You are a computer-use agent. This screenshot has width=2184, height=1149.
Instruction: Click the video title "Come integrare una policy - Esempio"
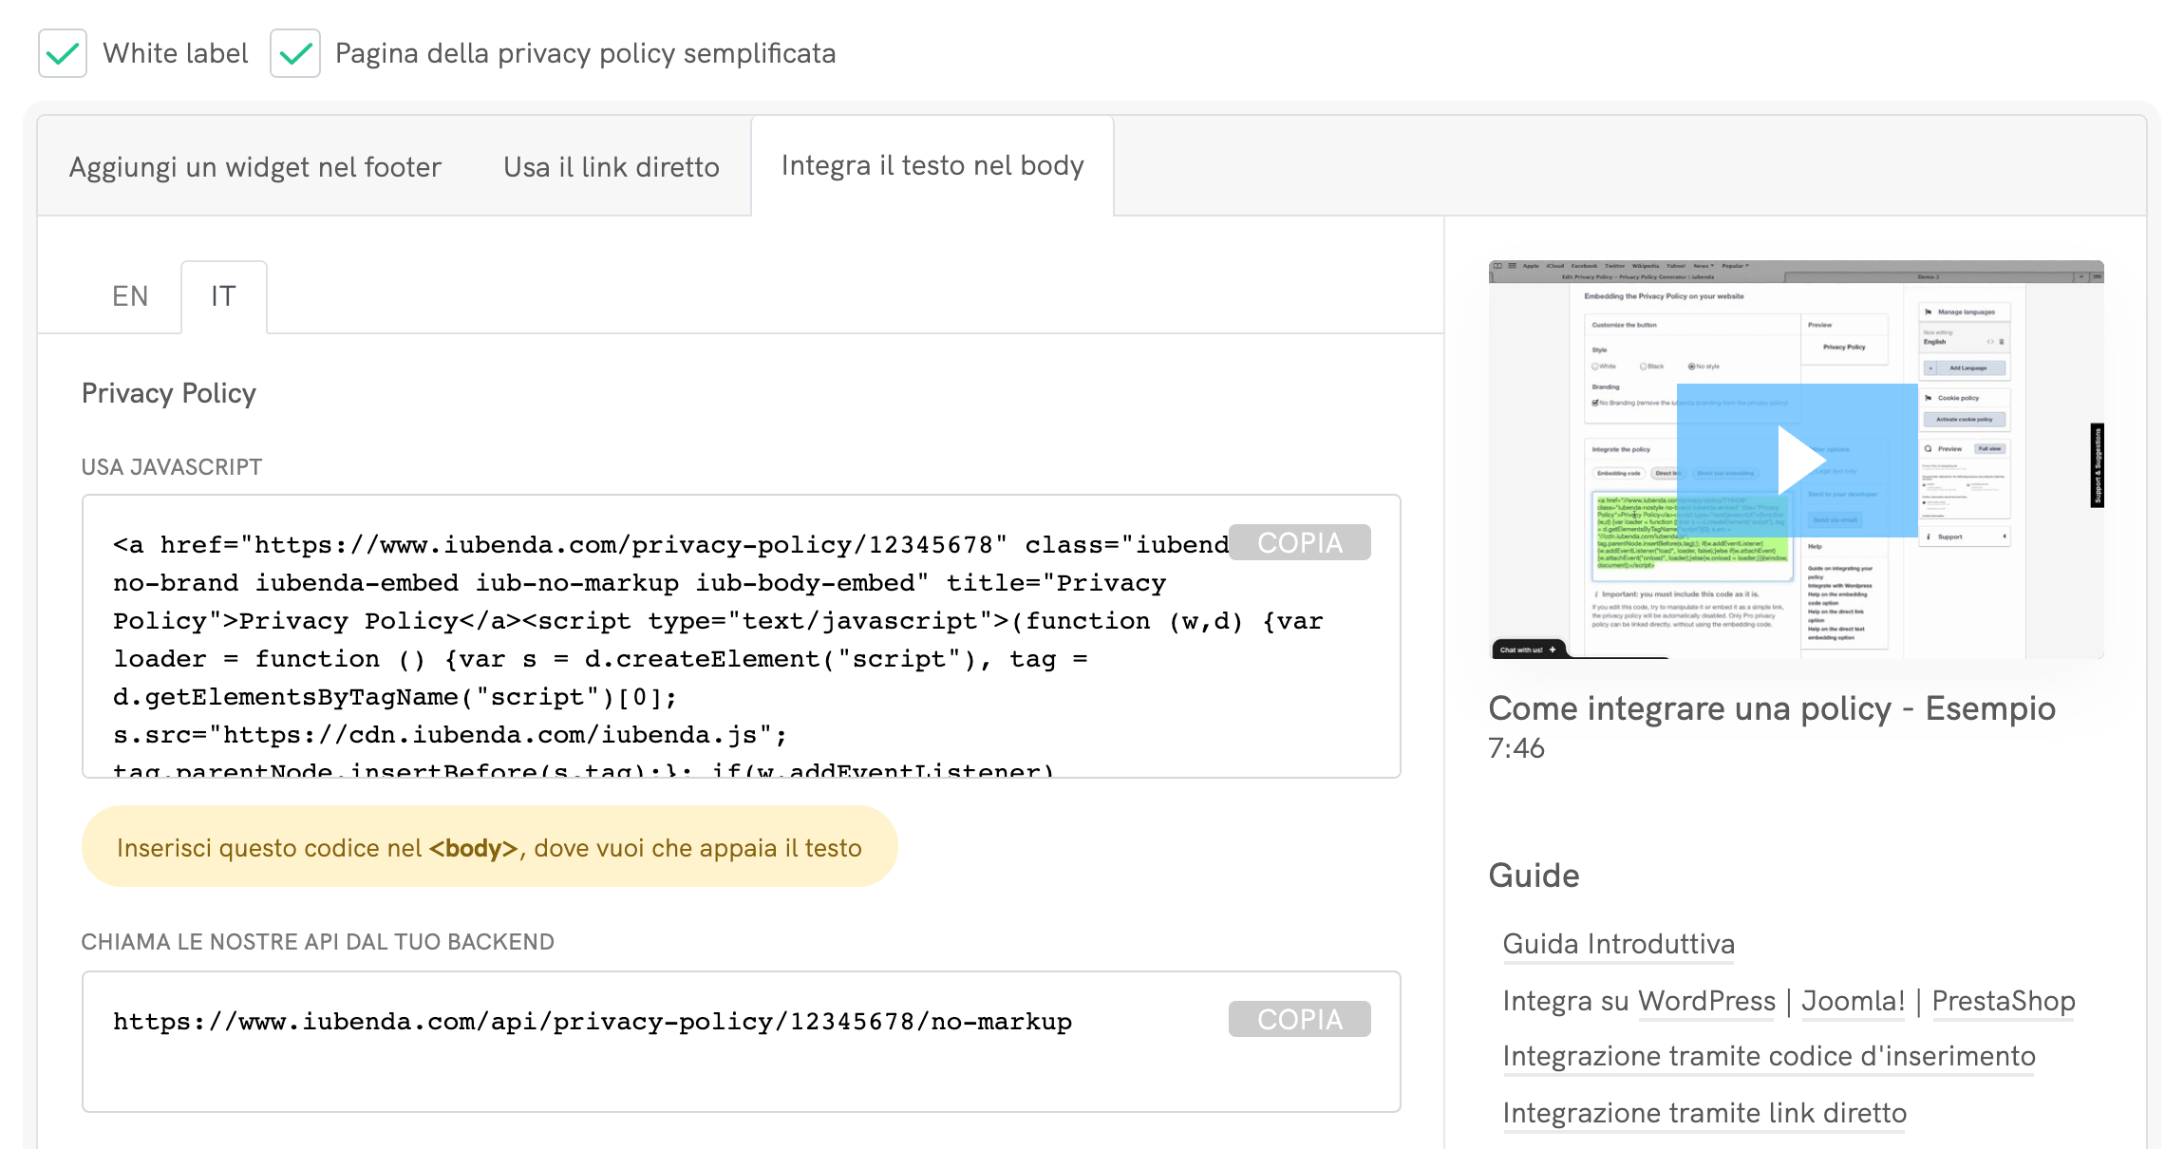coord(1772,708)
